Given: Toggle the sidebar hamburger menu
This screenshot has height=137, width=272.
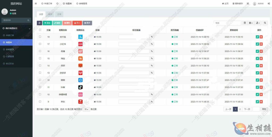Looking at the screenshot, I should pyautogui.click(x=36, y=3).
